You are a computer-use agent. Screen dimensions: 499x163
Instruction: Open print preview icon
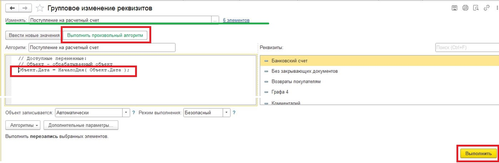(x=475, y=8)
